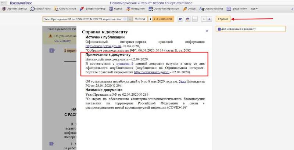The height and width of the screenshot is (150, 294).
Task: Print the document
Action: tap(187, 19)
